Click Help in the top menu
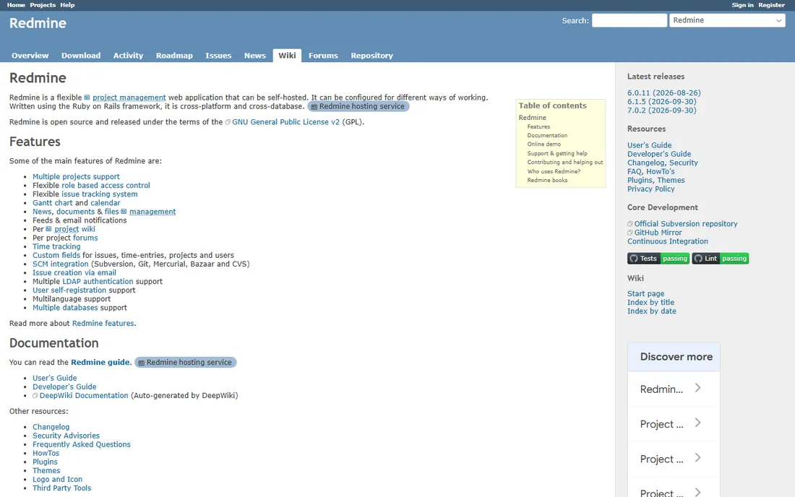This screenshot has height=497, width=795. click(x=67, y=5)
